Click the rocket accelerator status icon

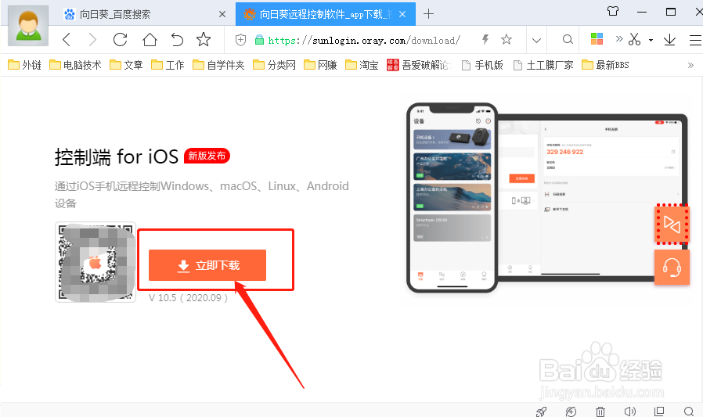pos(541,412)
